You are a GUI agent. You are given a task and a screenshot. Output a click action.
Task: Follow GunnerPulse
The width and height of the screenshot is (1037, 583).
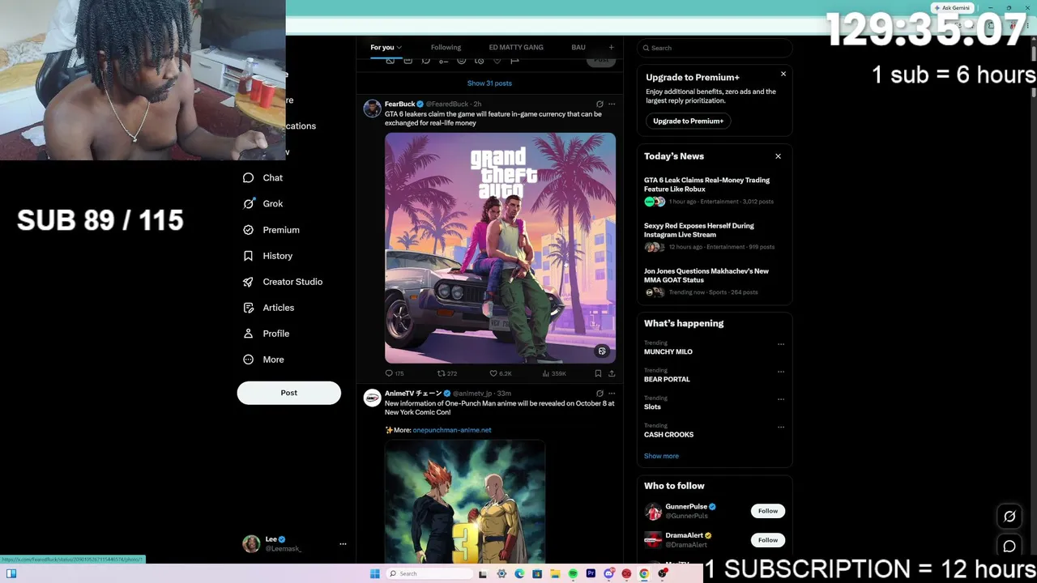(768, 511)
